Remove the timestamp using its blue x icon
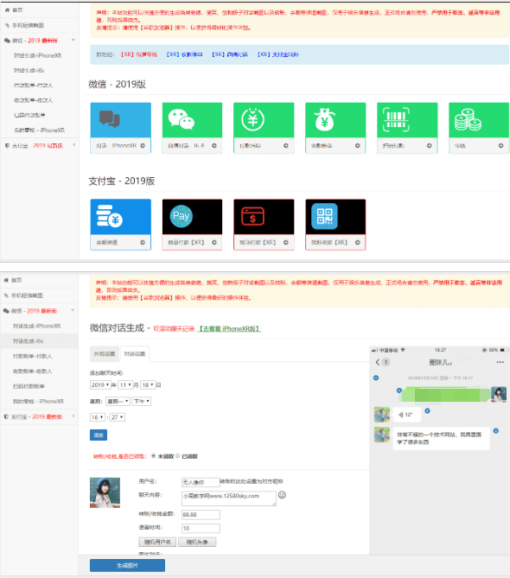The image size is (510, 578). (x=376, y=378)
